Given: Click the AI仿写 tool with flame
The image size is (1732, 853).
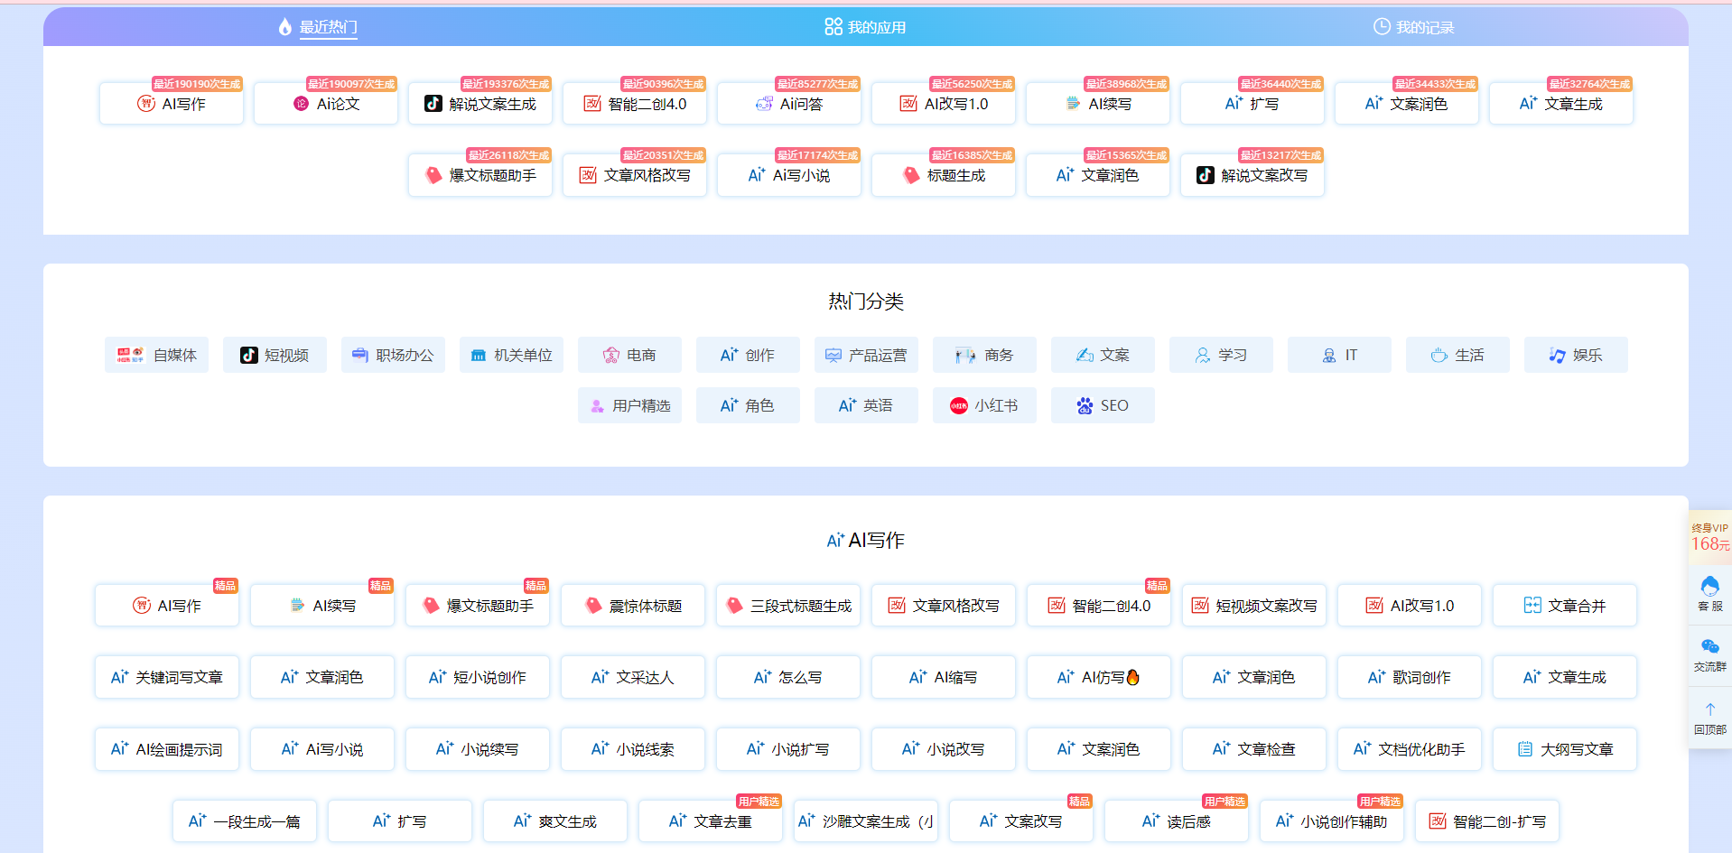Looking at the screenshot, I should click(x=1098, y=677).
